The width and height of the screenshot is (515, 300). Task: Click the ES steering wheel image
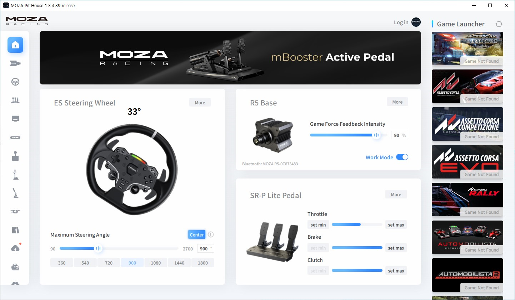(x=132, y=169)
